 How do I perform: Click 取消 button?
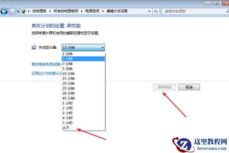(189, 87)
